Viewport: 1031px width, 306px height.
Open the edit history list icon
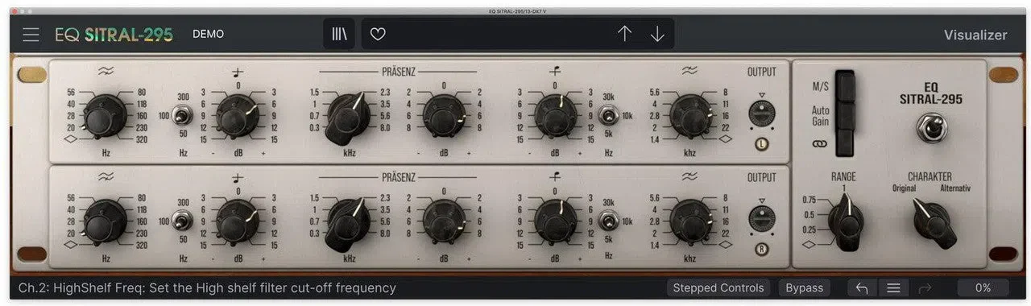(x=893, y=287)
